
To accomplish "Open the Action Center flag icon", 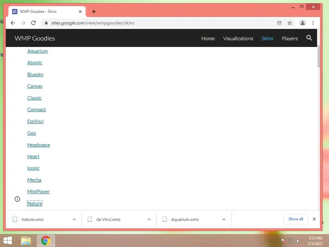I will click(283, 241).
